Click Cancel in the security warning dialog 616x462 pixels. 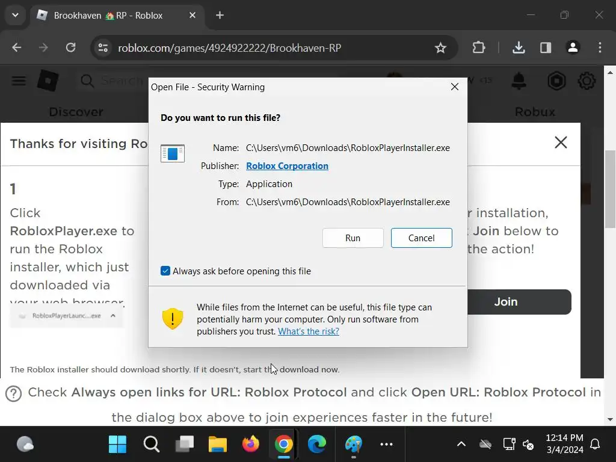coord(421,238)
